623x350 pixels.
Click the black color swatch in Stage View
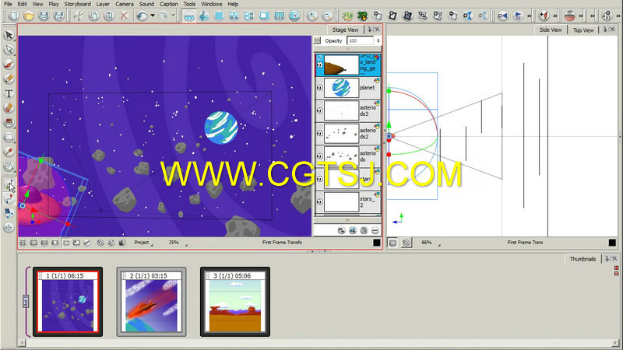click(x=377, y=243)
